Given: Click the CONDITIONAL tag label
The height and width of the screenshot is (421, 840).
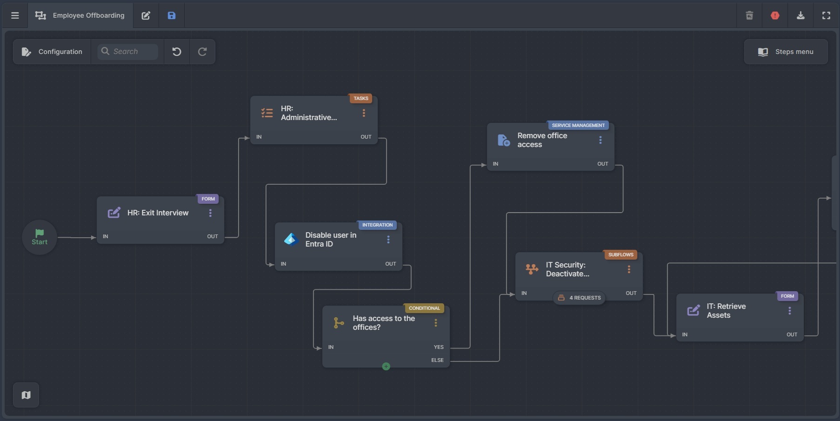Looking at the screenshot, I should tap(424, 308).
